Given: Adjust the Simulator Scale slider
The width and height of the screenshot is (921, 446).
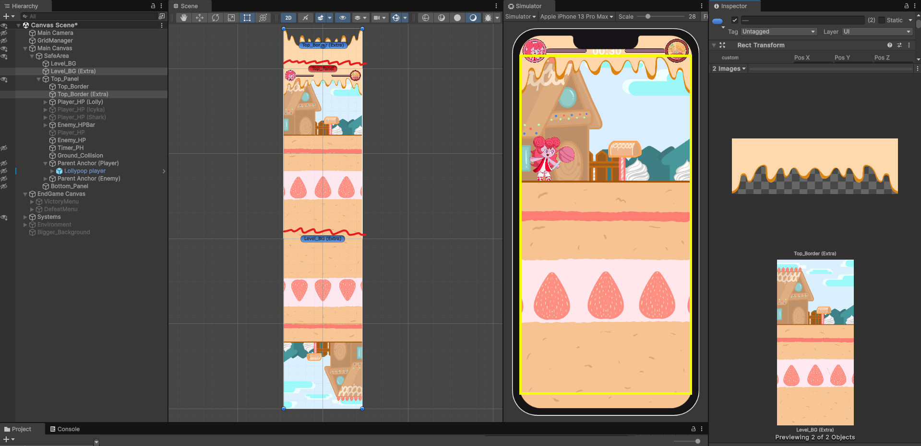Looking at the screenshot, I should [x=648, y=17].
